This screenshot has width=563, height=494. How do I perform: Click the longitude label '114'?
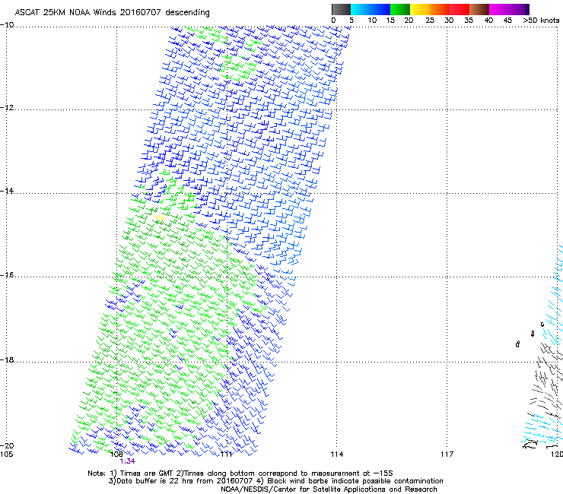click(x=337, y=454)
